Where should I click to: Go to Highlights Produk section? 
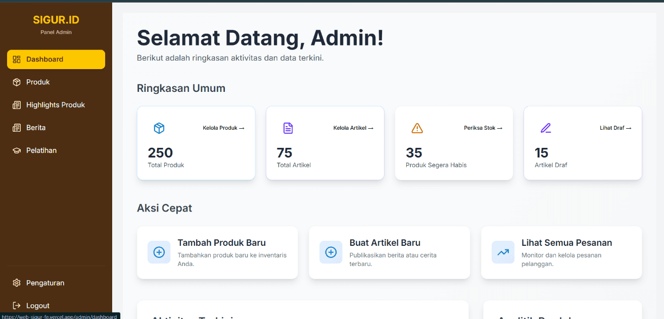coord(56,105)
